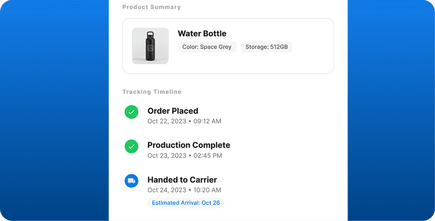This screenshot has width=435, height=221.
Task: Click the Order Placed green checkmark icon
Action: pyautogui.click(x=131, y=112)
